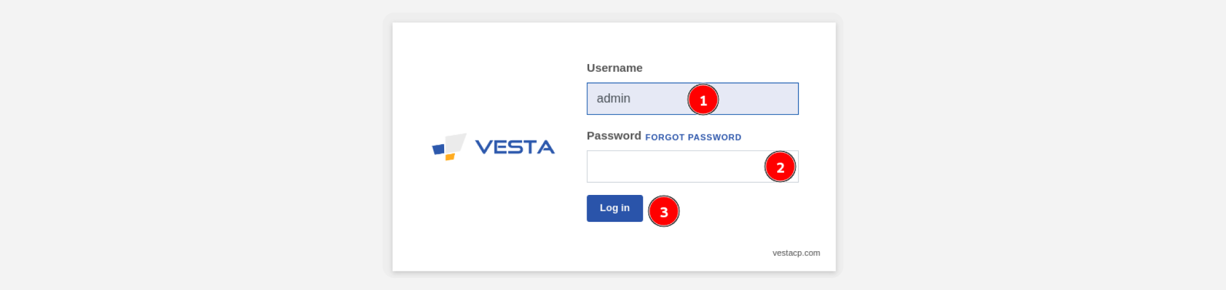Click the VESTA wordmark text

pos(515,147)
